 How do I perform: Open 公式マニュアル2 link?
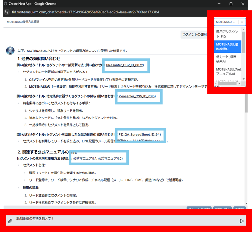pyautogui.click(x=110, y=159)
